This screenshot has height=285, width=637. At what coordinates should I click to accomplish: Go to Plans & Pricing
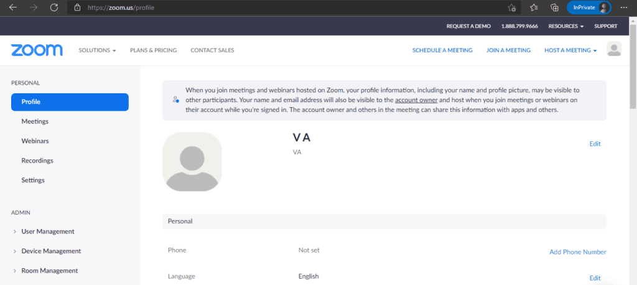(x=153, y=50)
